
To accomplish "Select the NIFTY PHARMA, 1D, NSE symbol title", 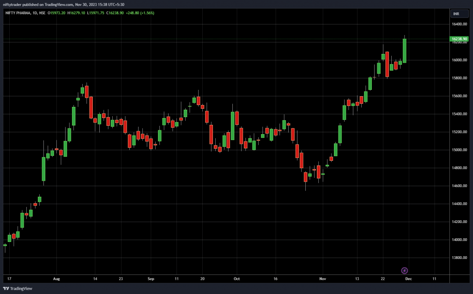I will (25, 13).
